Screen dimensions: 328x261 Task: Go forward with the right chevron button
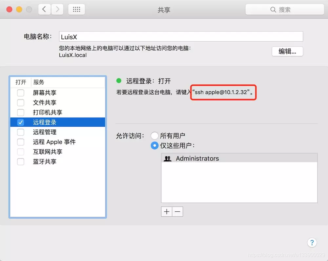point(57,10)
